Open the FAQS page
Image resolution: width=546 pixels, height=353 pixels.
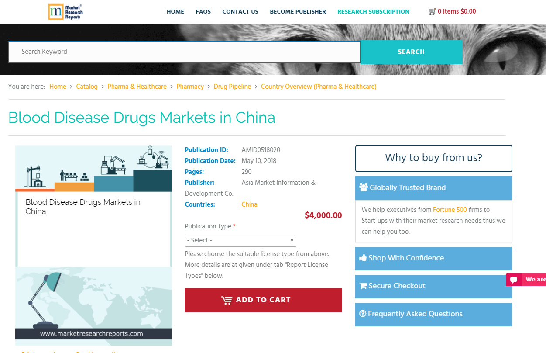pyautogui.click(x=203, y=12)
